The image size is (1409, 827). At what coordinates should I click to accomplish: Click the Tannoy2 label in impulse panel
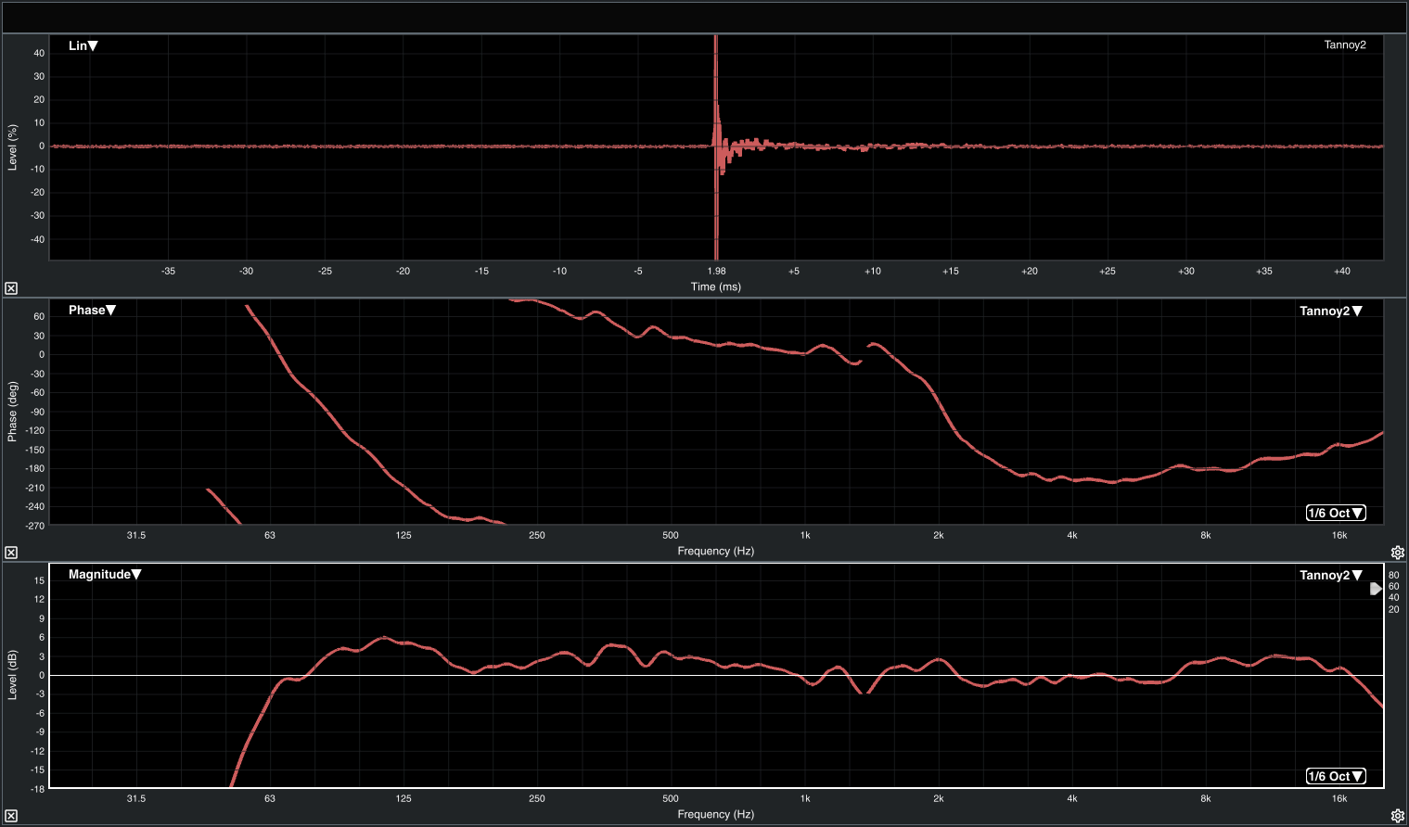1344,45
